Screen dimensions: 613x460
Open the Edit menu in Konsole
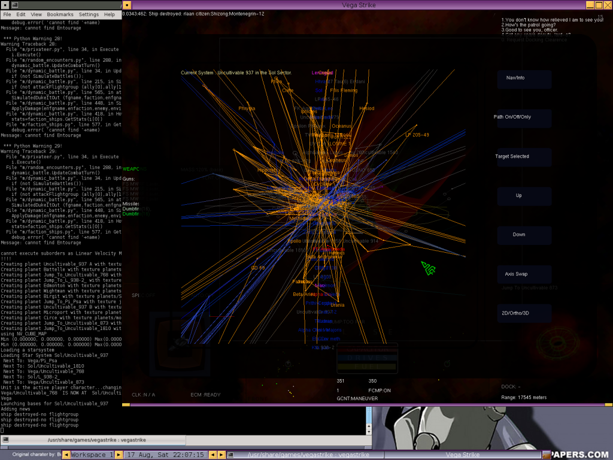click(x=21, y=14)
